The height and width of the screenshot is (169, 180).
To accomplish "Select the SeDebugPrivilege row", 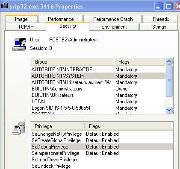I will pyautogui.click(x=102, y=147).
